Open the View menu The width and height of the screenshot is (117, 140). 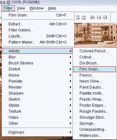21,8
